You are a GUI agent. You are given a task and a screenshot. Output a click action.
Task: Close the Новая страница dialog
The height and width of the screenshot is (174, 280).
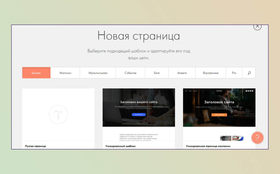(x=257, y=27)
